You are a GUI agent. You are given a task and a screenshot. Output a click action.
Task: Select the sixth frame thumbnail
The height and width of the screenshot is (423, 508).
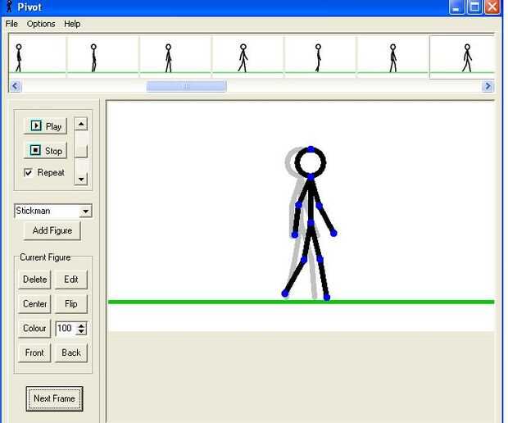(392, 57)
